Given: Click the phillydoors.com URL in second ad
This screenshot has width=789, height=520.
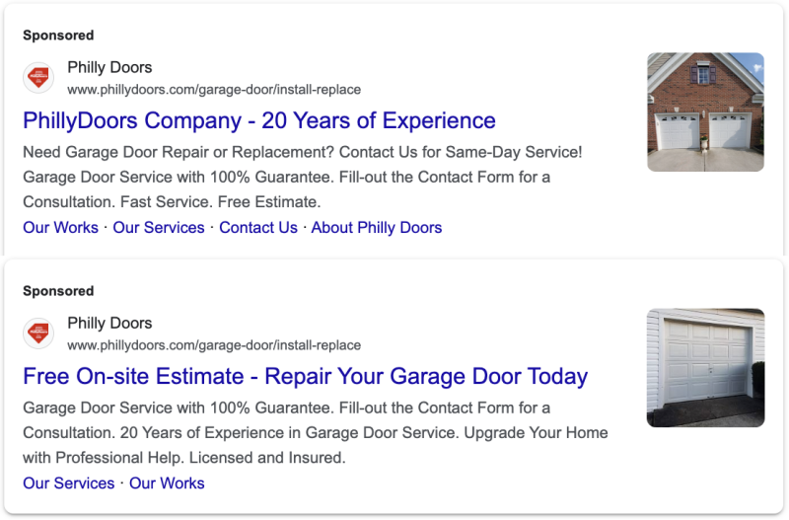Looking at the screenshot, I should tap(214, 345).
